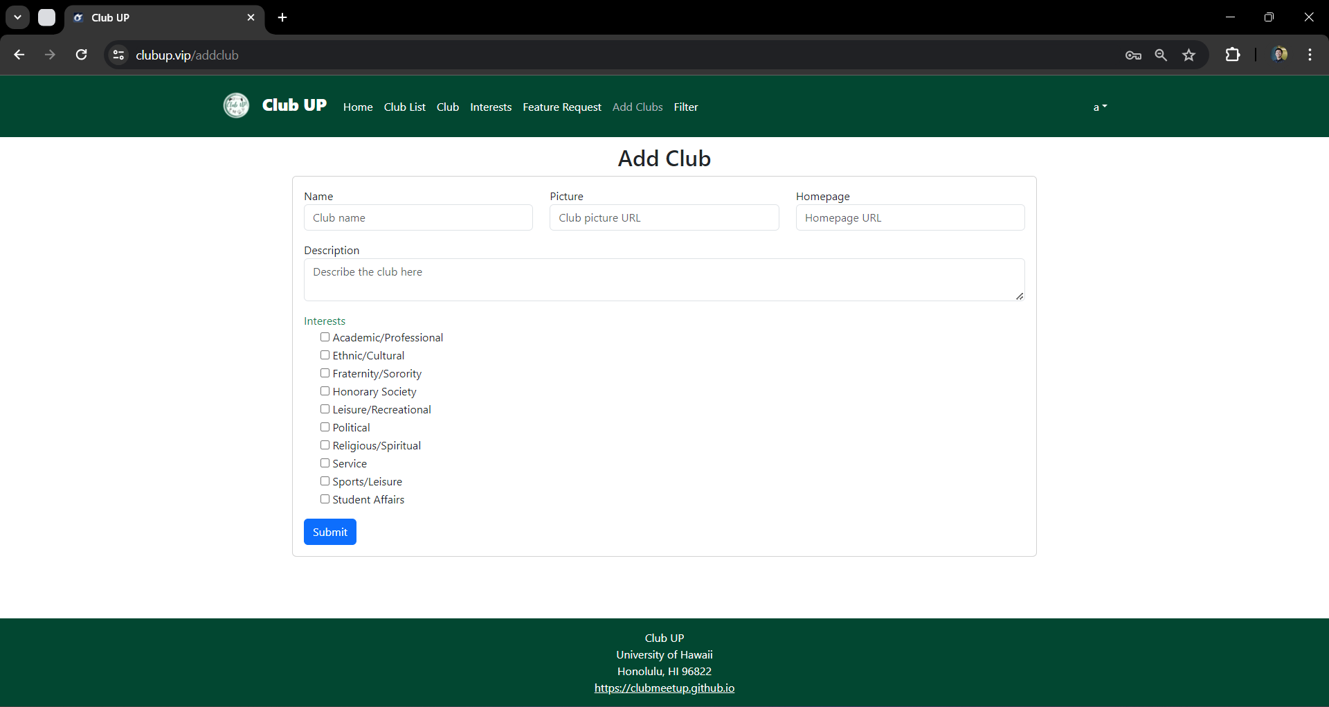1329x707 pixels.
Task: Visit the clubmeetup.github.io footer link
Action: 664,688
